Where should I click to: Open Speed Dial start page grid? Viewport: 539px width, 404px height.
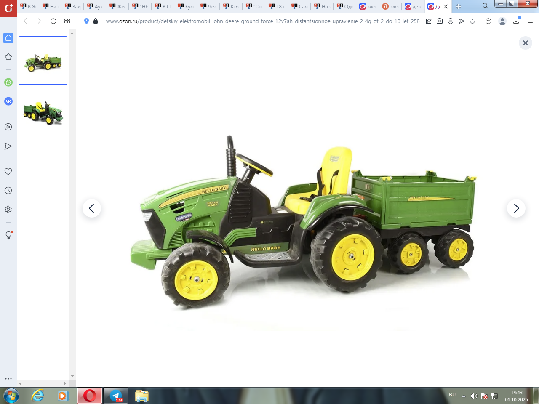point(67,21)
